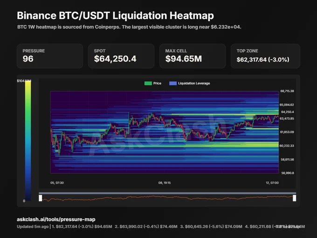Click zone 2 $63,990.02 (-0.4%) entry
The height and width of the screenshot is (238, 317).
146,227
